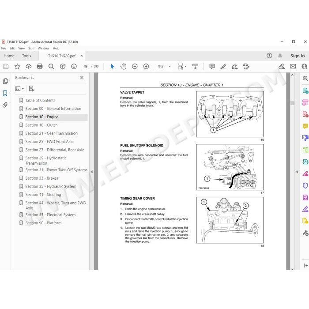Jump to Section 00 - General Information

coord(53,109)
